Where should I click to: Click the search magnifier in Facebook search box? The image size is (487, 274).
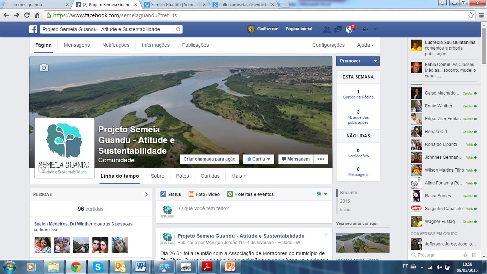tap(178, 29)
